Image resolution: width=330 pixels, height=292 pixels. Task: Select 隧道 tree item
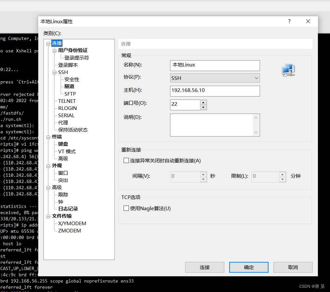69,86
